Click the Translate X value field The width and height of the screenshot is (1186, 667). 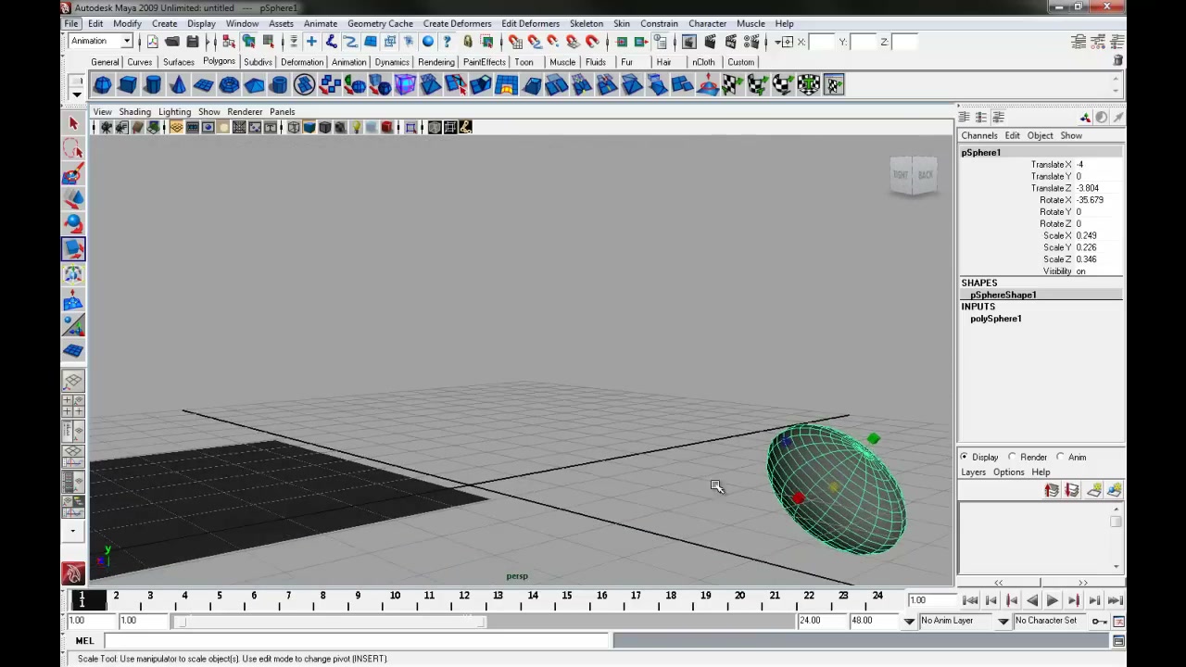pyautogui.click(x=1098, y=164)
